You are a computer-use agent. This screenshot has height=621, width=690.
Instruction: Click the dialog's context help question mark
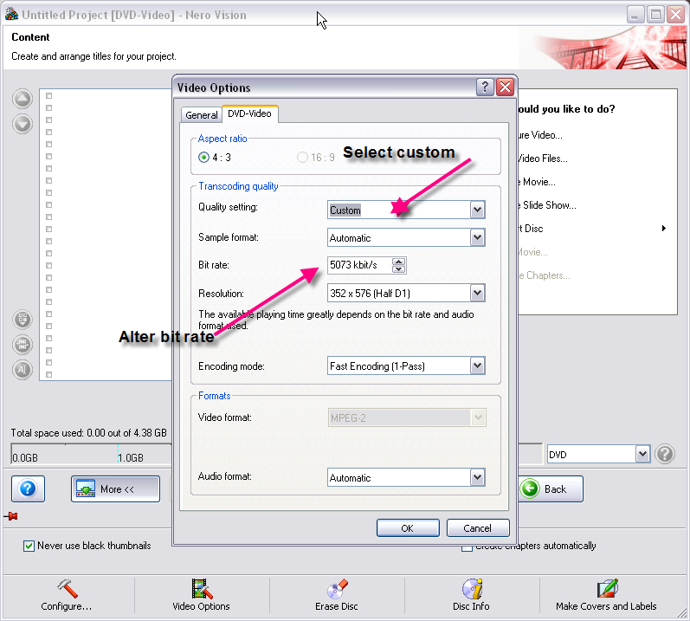[x=486, y=87]
